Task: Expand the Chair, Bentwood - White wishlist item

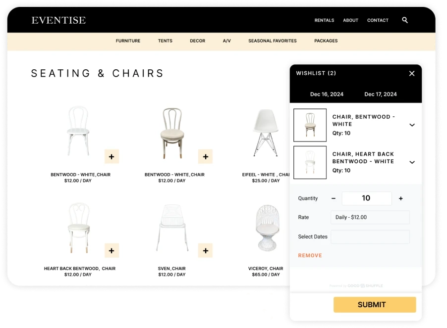Action: pyautogui.click(x=412, y=125)
